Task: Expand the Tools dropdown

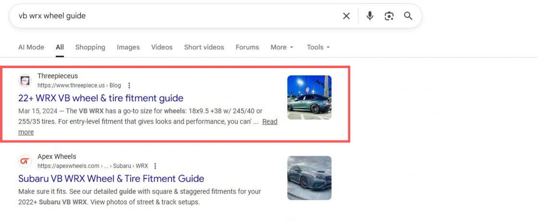Action: click(x=318, y=47)
